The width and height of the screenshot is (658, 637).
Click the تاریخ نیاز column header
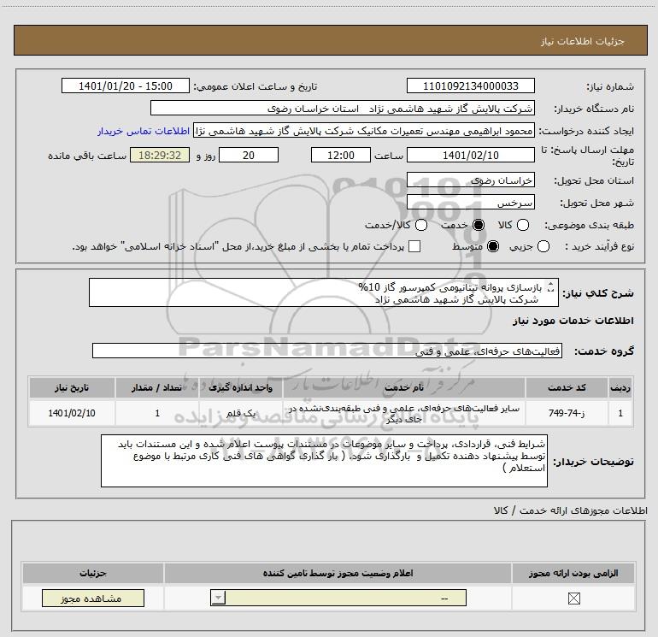(x=72, y=387)
